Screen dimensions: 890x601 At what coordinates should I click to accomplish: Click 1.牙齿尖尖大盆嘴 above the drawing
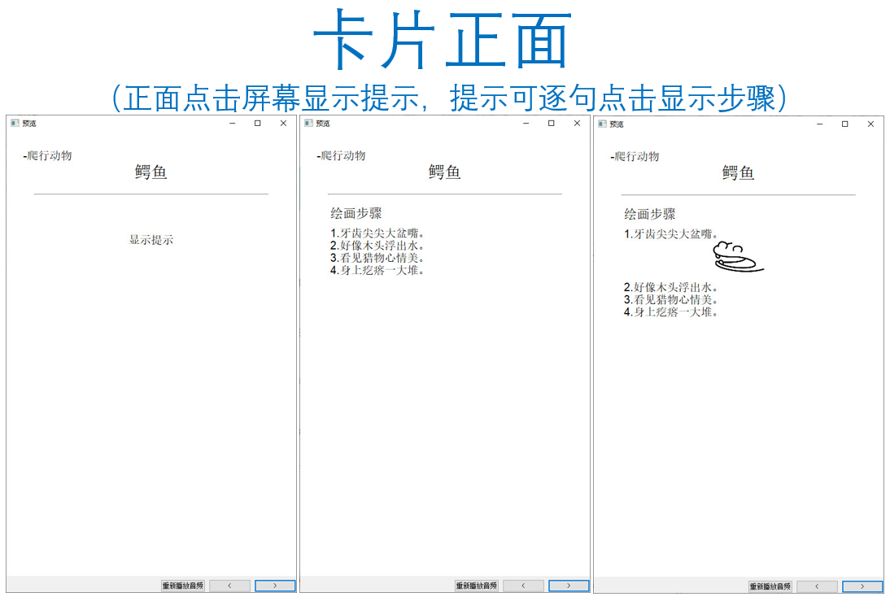(x=671, y=234)
